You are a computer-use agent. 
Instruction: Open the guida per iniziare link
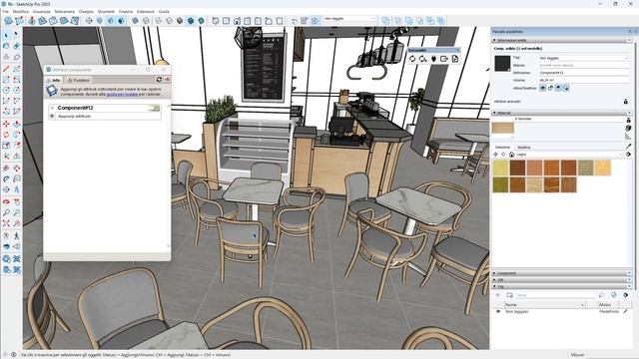tap(122, 94)
